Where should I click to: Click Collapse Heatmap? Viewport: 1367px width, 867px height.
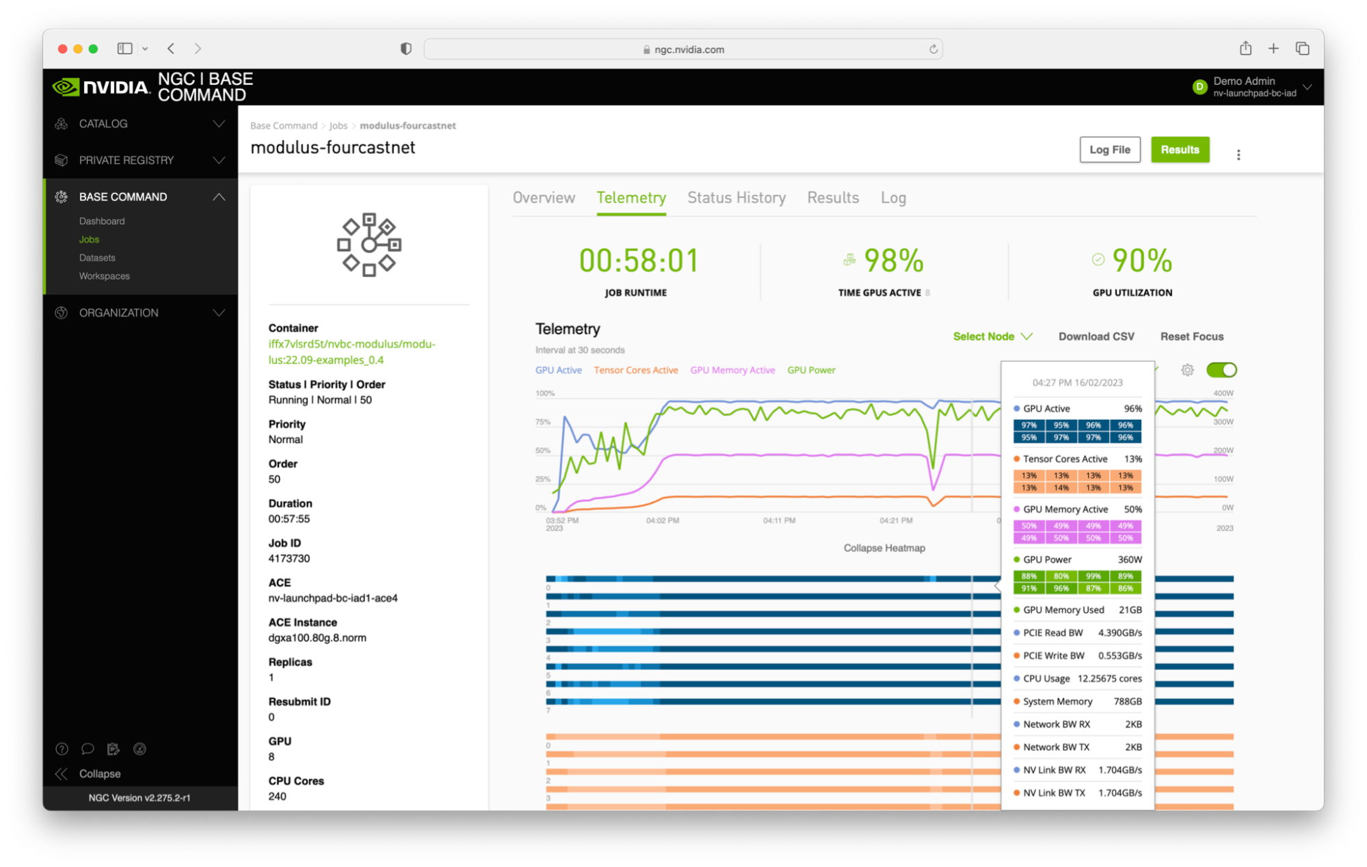pyautogui.click(x=884, y=548)
